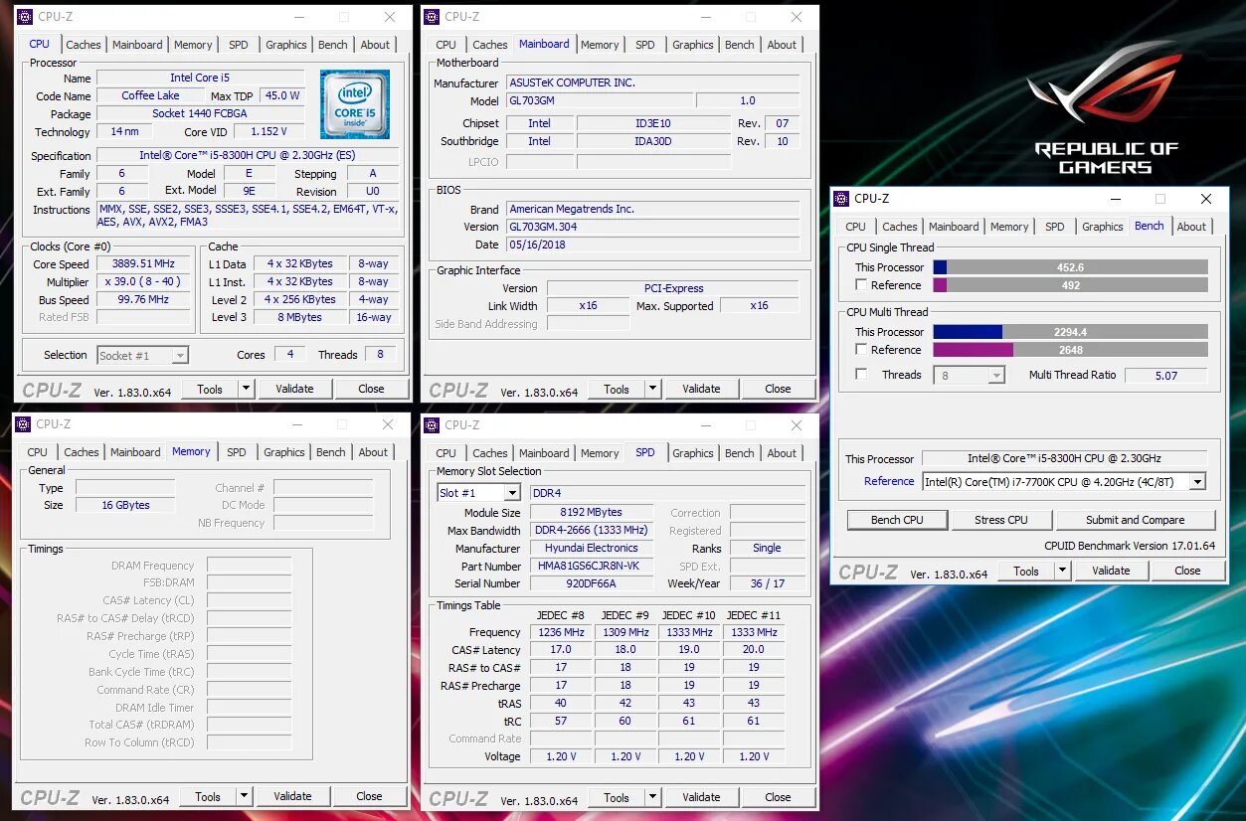
Task: Expand Tools dropdown arrow in CPU window
Action: click(246, 389)
